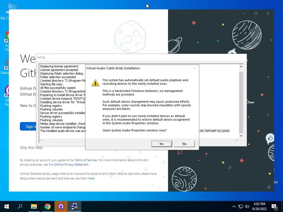The height and width of the screenshot is (212, 283).
Task: Switch to the Setup installer taskbar icon
Action: coord(74,206)
